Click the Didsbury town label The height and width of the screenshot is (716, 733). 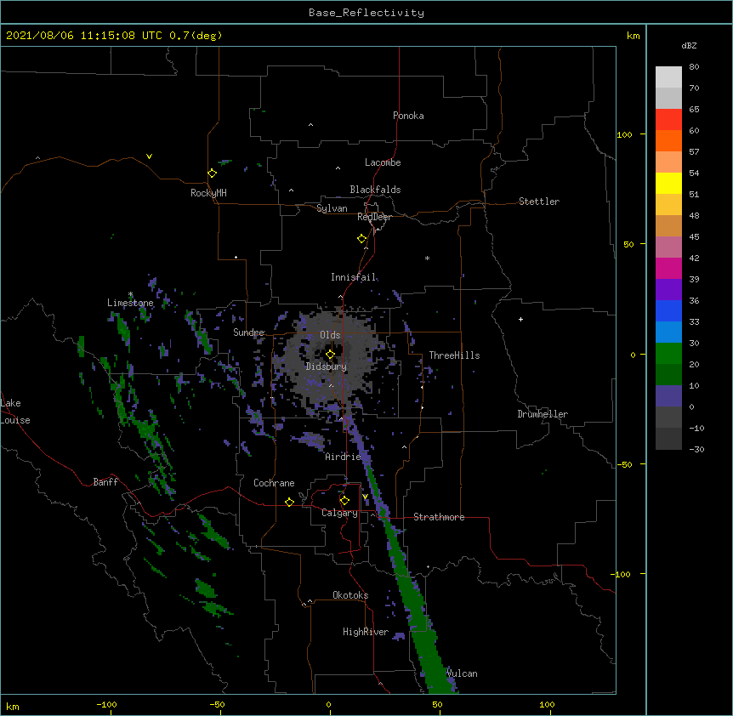tap(327, 367)
